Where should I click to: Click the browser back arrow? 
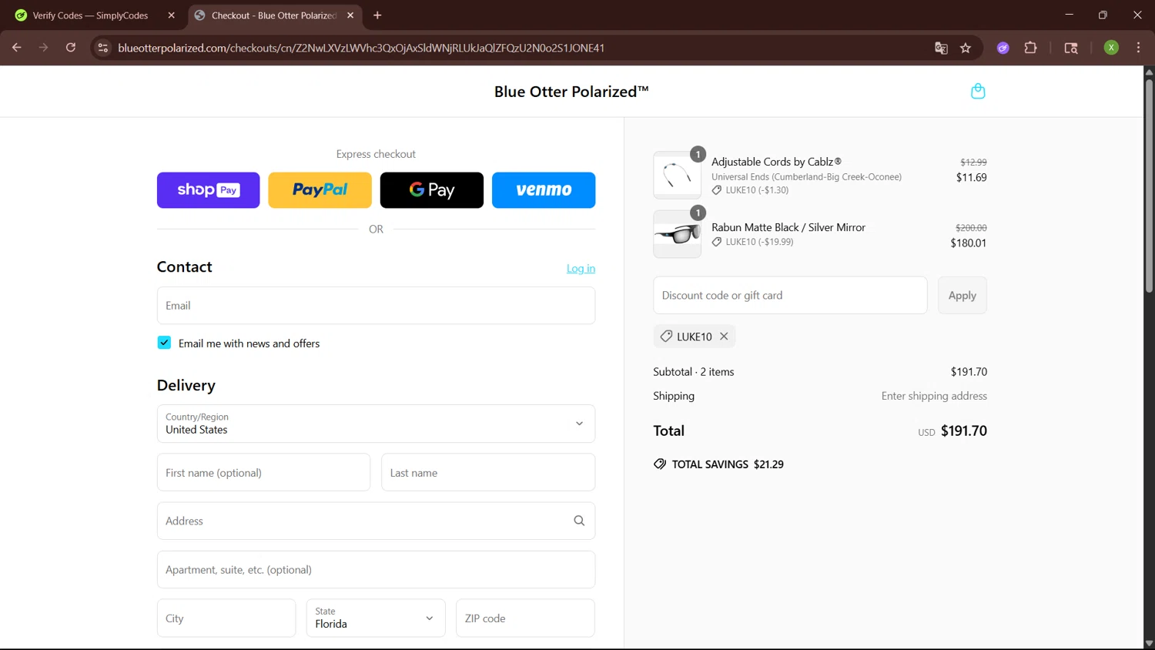click(x=16, y=48)
